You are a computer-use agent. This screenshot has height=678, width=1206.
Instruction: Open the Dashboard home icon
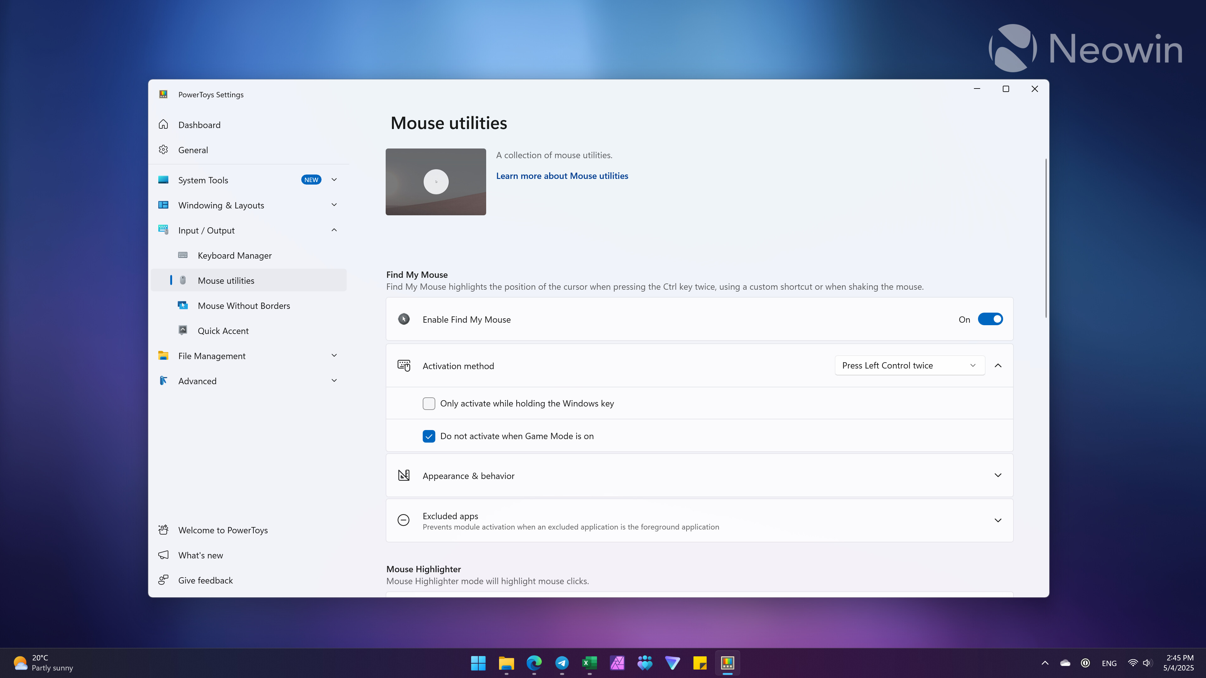click(x=163, y=125)
